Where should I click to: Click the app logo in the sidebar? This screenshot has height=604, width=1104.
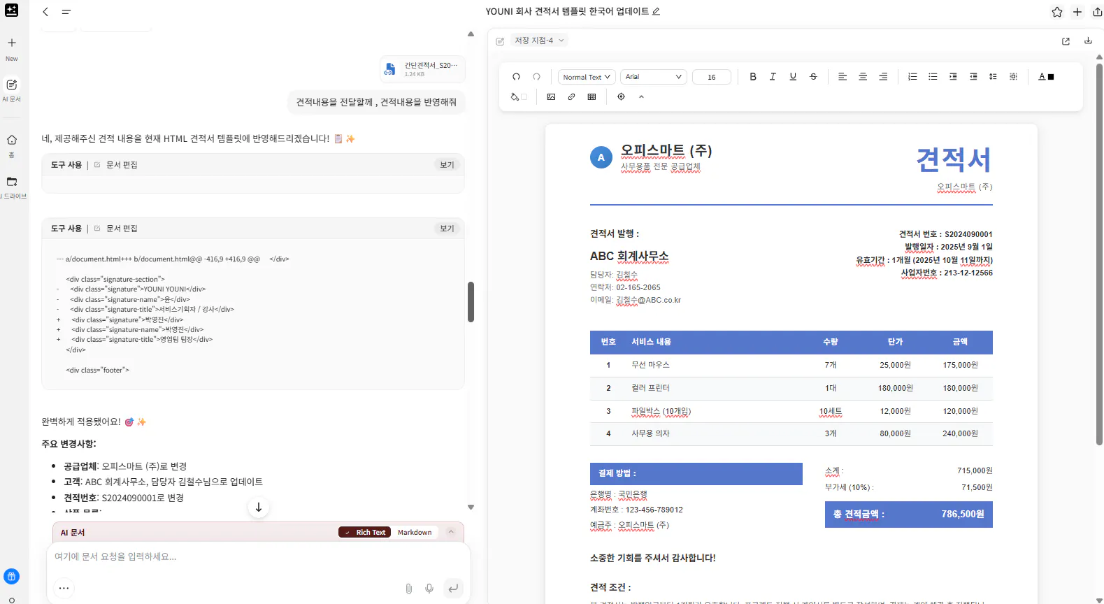pyautogui.click(x=11, y=10)
